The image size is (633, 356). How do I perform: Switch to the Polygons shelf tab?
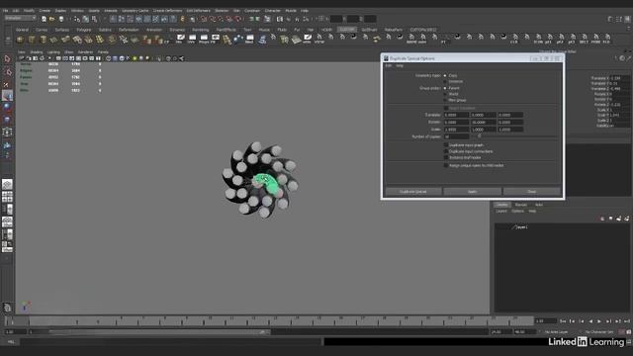83,30
